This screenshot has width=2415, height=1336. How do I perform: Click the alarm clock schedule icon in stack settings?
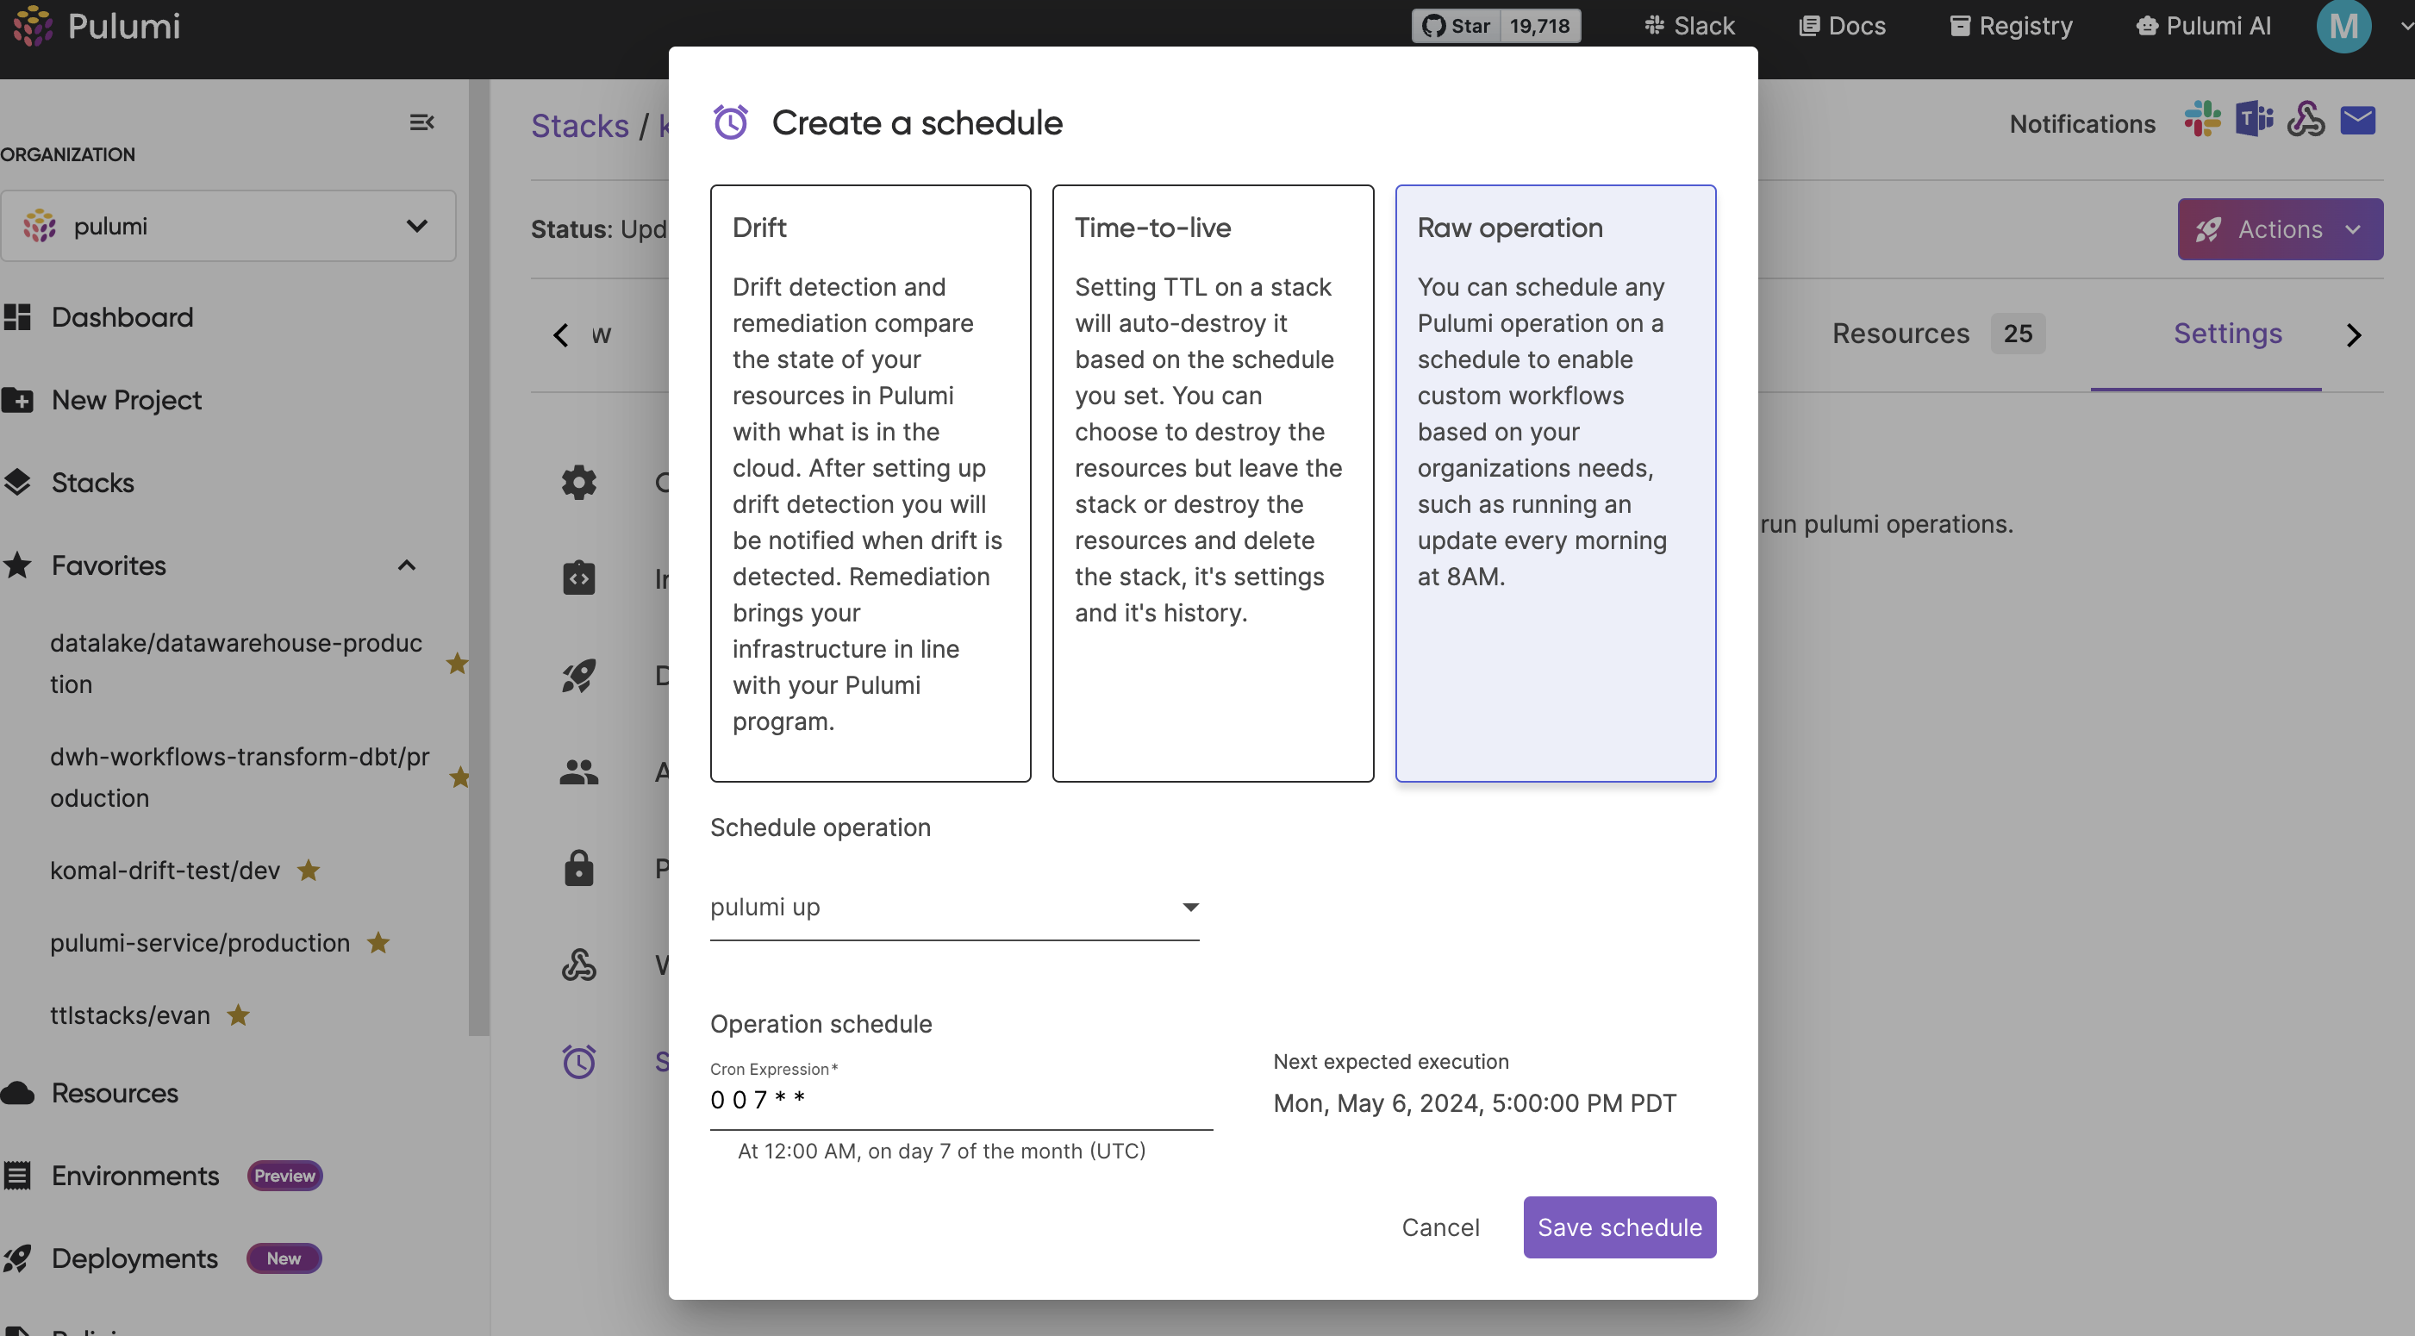pyautogui.click(x=579, y=1062)
